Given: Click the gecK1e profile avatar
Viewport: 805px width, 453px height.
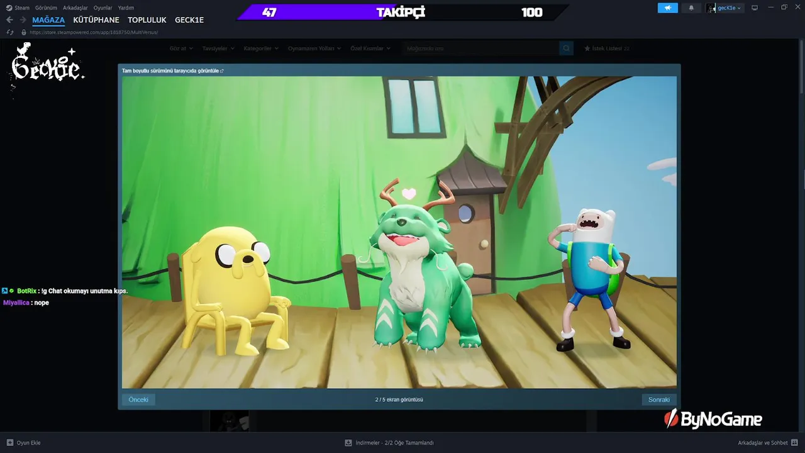Looking at the screenshot, I should coord(711,8).
